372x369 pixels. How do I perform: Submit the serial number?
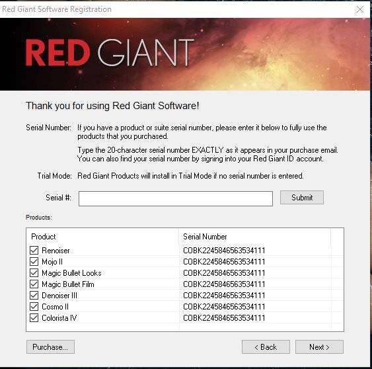302,198
